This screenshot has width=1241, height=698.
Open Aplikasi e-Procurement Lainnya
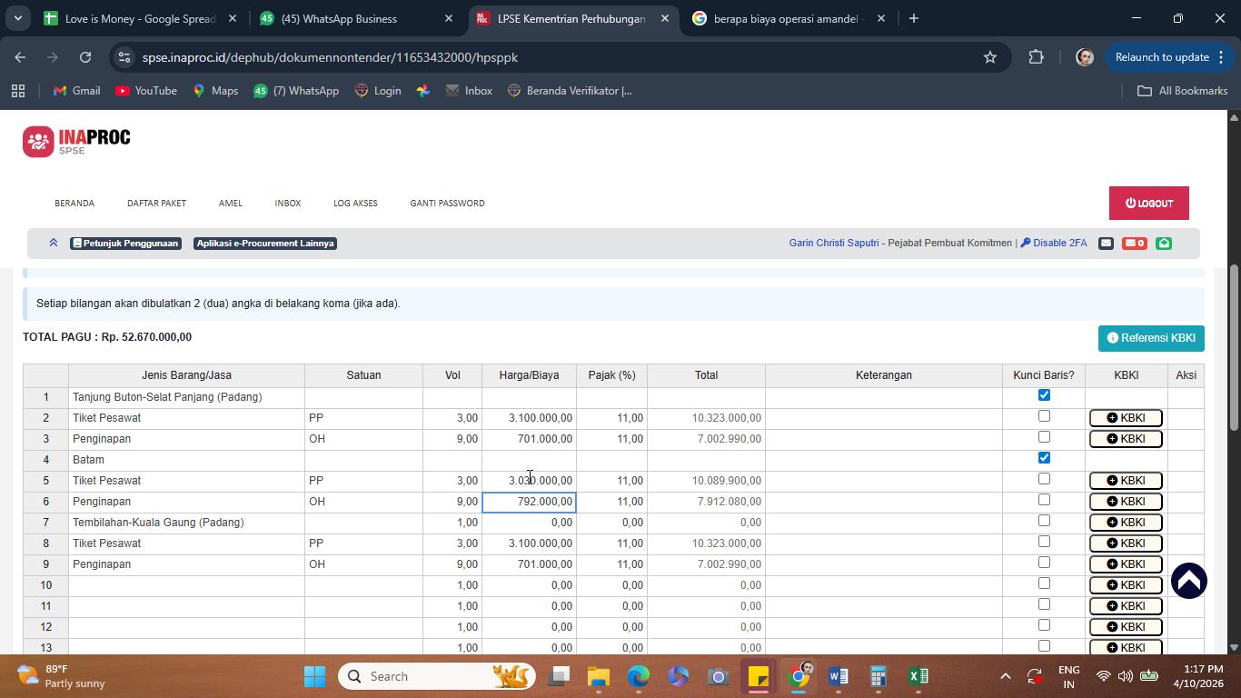click(x=265, y=243)
